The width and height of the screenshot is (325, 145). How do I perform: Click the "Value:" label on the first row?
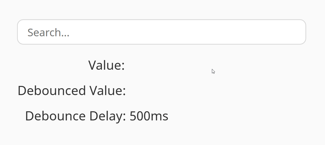point(106,65)
